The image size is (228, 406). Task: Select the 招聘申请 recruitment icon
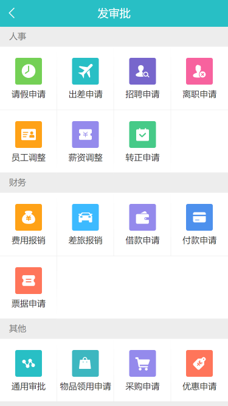[142, 71]
